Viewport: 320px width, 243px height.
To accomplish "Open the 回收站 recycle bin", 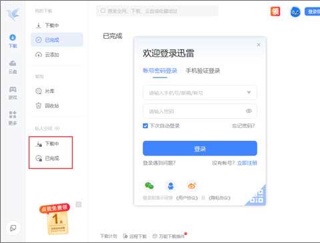I will click(x=57, y=105).
